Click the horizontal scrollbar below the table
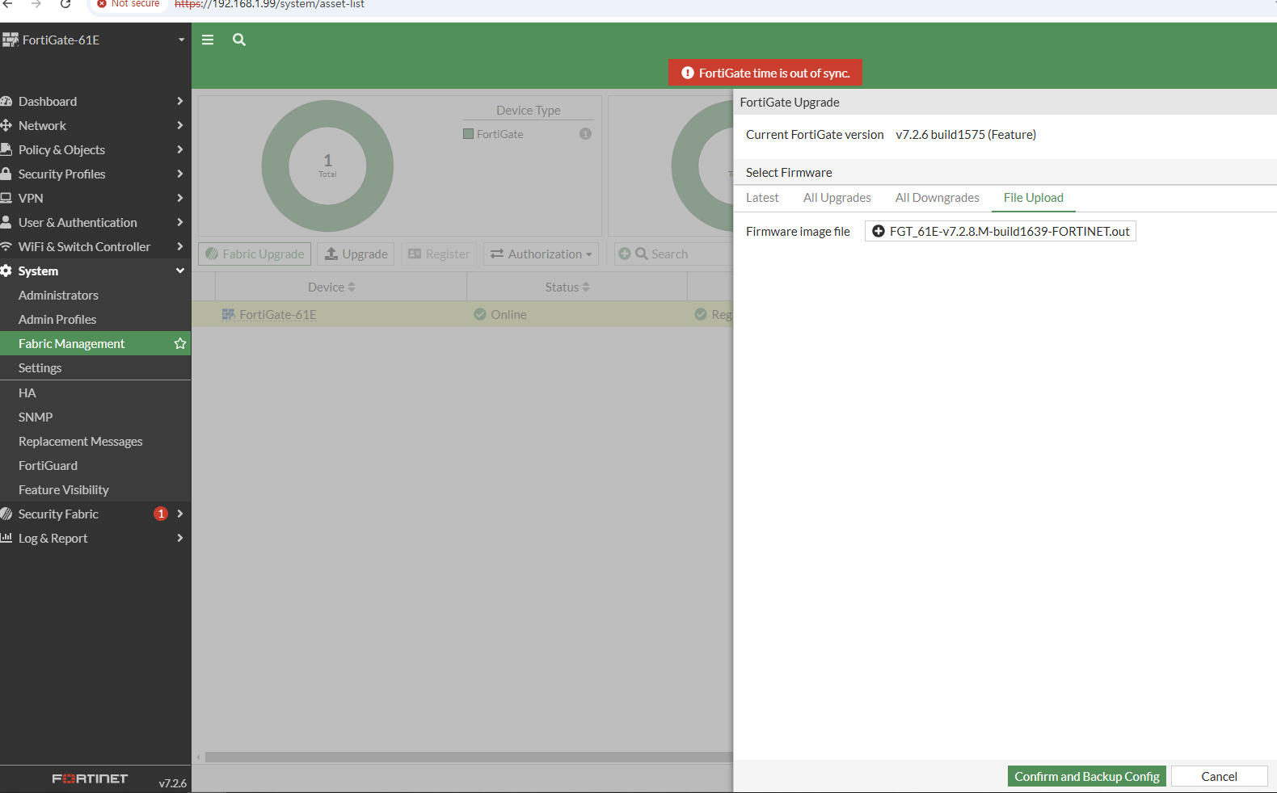The width and height of the screenshot is (1277, 793). coord(469,757)
